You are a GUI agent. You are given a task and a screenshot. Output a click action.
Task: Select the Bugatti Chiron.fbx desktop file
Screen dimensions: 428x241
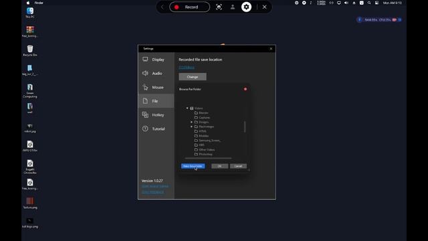click(30, 167)
